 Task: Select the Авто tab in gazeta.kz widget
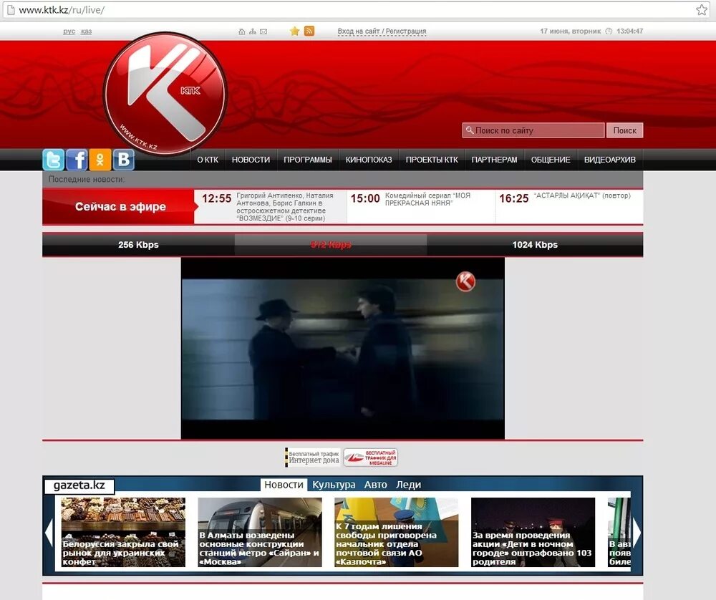(x=375, y=485)
